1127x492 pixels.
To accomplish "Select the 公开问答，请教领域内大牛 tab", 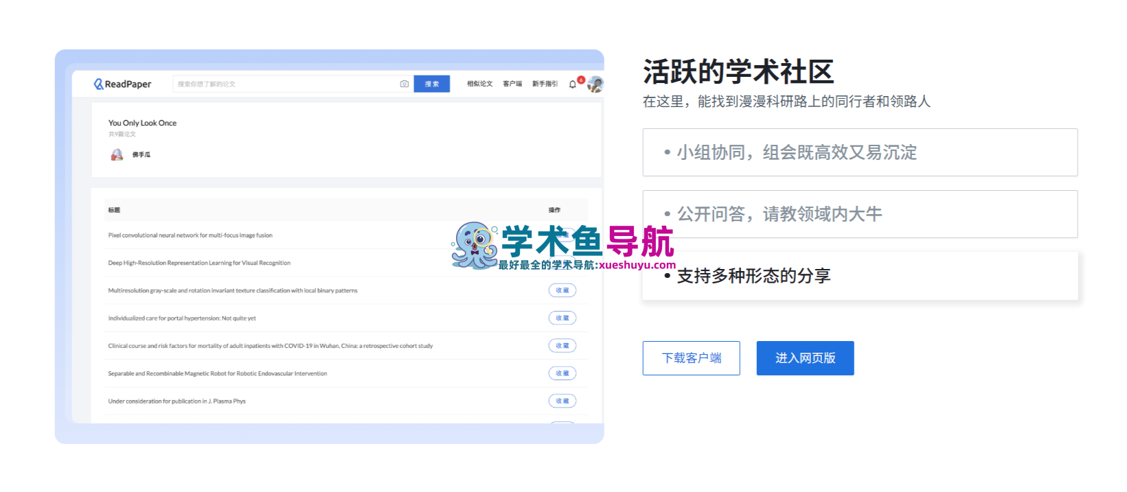I will pyautogui.click(x=860, y=214).
